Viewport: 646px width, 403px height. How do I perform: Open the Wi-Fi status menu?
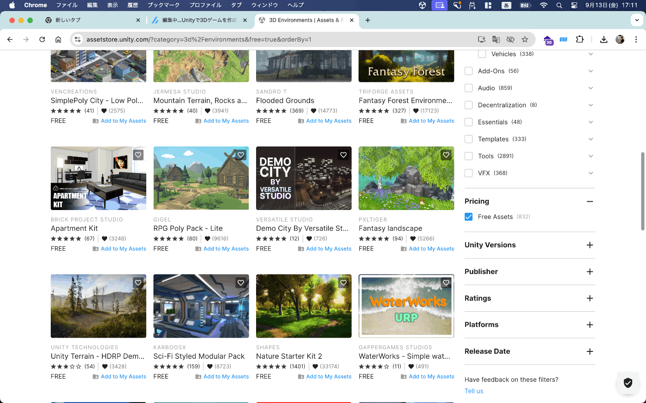544,6
